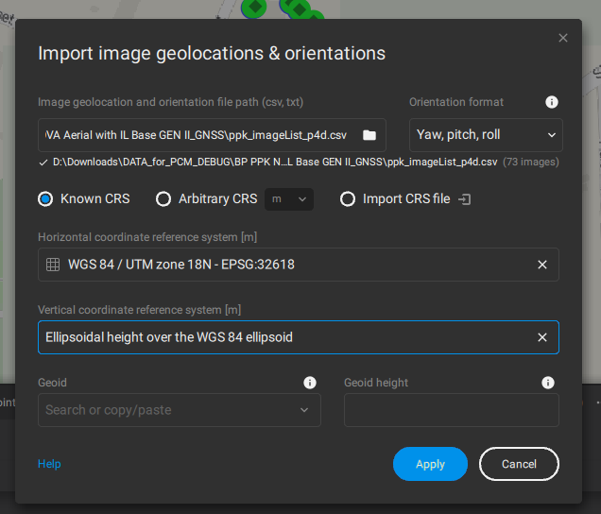Open folder browser for geolocation file path
This screenshot has height=514, width=601.
[369, 135]
